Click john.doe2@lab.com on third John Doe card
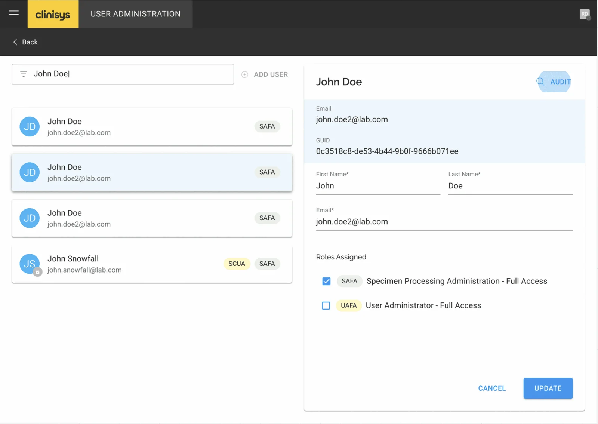This screenshot has width=598, height=424. [79, 224]
